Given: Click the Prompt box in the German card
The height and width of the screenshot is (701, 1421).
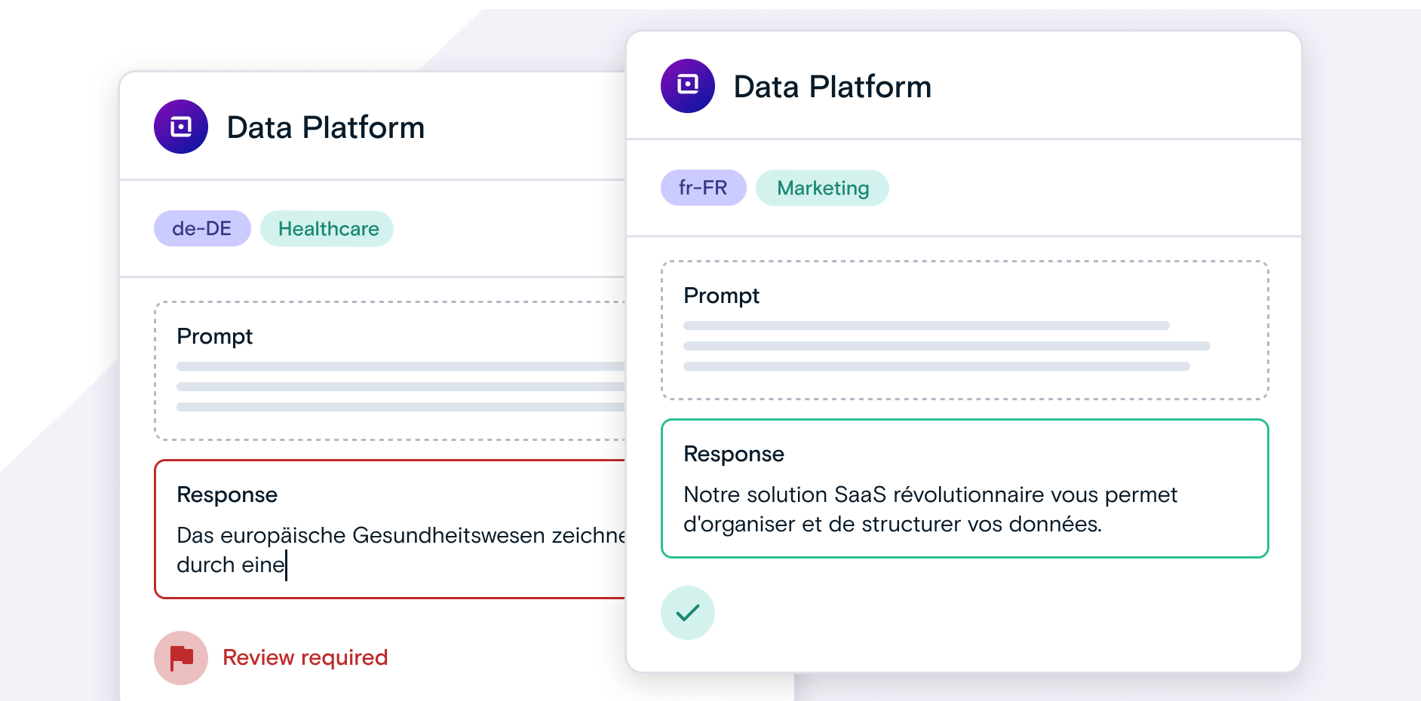Looking at the screenshot, I should [x=390, y=371].
